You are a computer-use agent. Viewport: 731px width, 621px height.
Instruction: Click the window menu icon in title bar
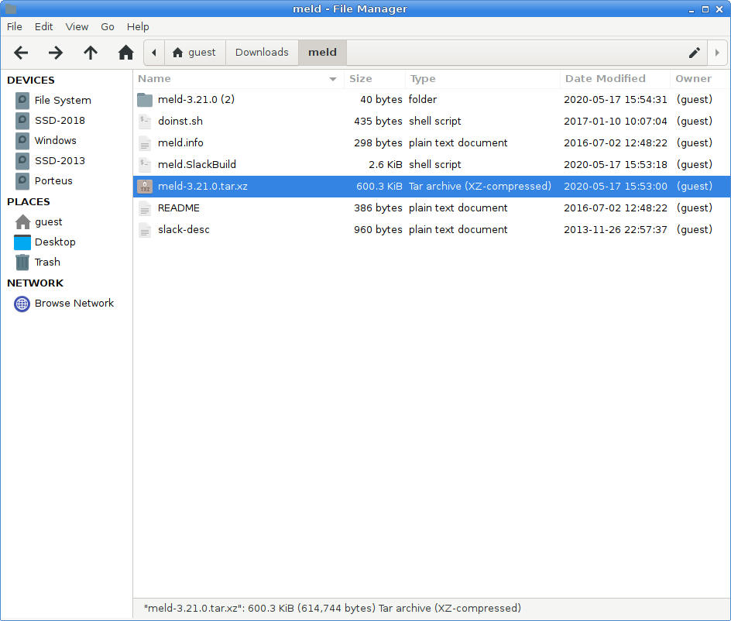point(11,9)
